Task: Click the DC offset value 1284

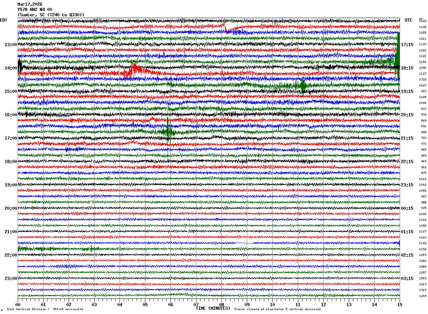Action: (423, 296)
